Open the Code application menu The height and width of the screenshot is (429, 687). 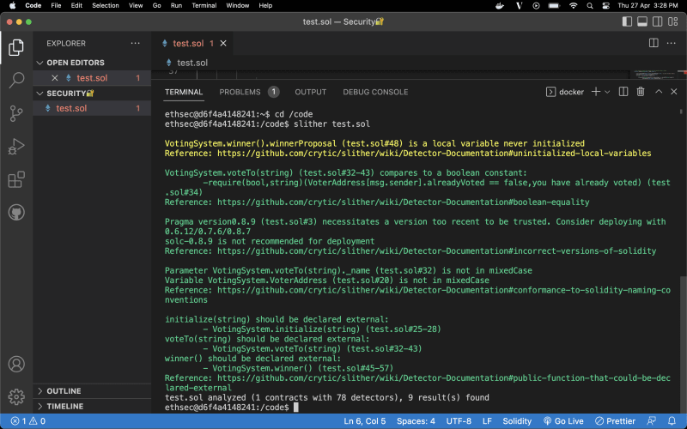(33, 6)
